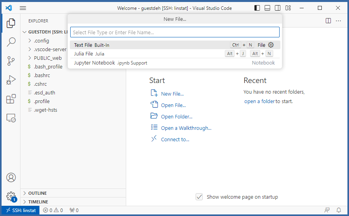This screenshot has width=349, height=216.
Task: Toggle the Panel layout icon
Action: [x=267, y=8]
